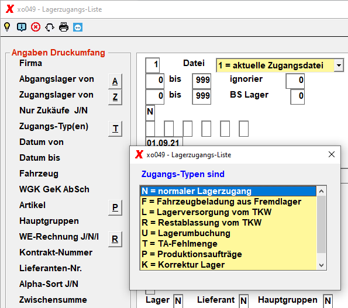Open the info speech bubble icon

click(x=22, y=27)
